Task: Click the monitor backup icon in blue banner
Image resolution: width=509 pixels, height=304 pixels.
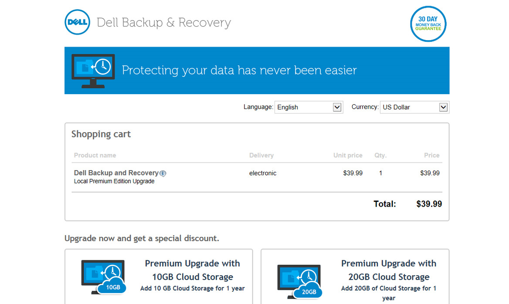Action: [x=93, y=71]
